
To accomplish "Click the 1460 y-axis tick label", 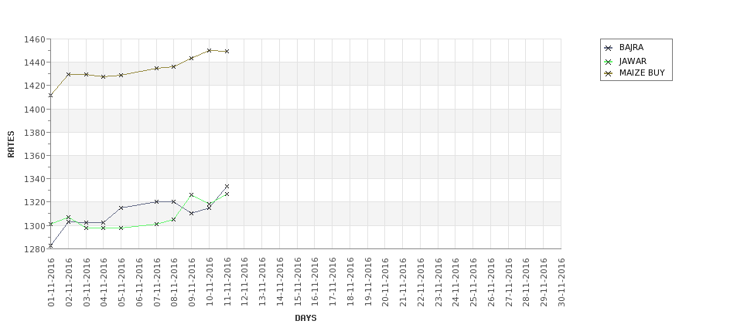I will (35, 39).
